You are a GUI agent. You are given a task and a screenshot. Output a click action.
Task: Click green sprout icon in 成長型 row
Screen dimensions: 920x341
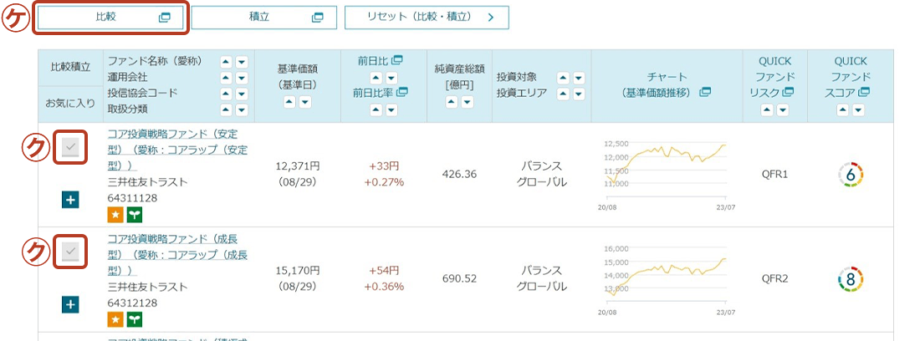click(135, 319)
